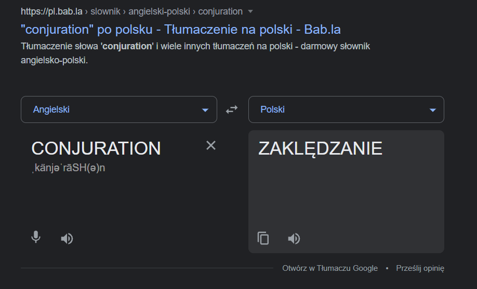Viewport: 477px width, 289px height.
Task: Click the angielski-polski breadcrumb segment
Action: [159, 11]
